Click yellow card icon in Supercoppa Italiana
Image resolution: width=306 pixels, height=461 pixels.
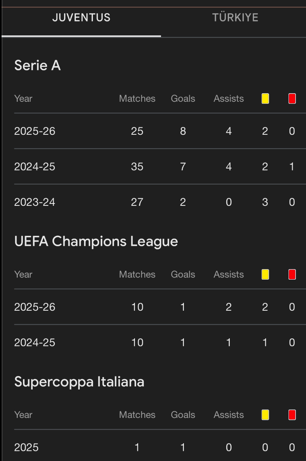[x=265, y=415]
